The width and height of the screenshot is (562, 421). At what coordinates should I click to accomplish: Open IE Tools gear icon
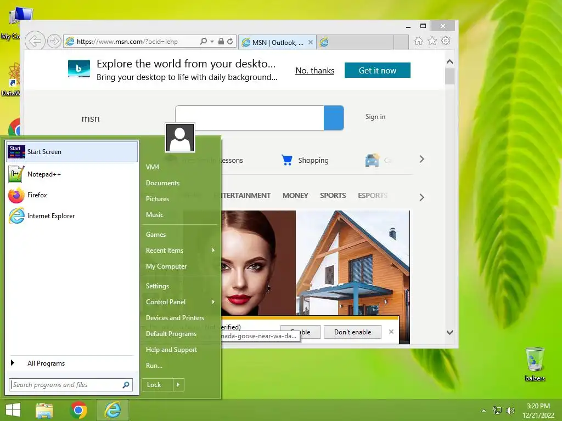coord(446,41)
